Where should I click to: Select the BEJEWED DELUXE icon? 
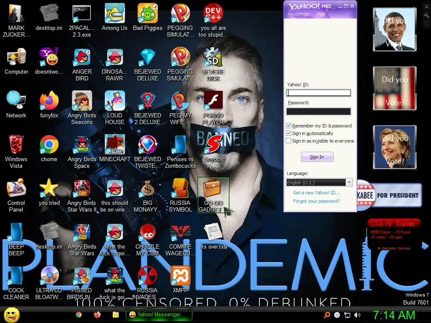pos(148,64)
